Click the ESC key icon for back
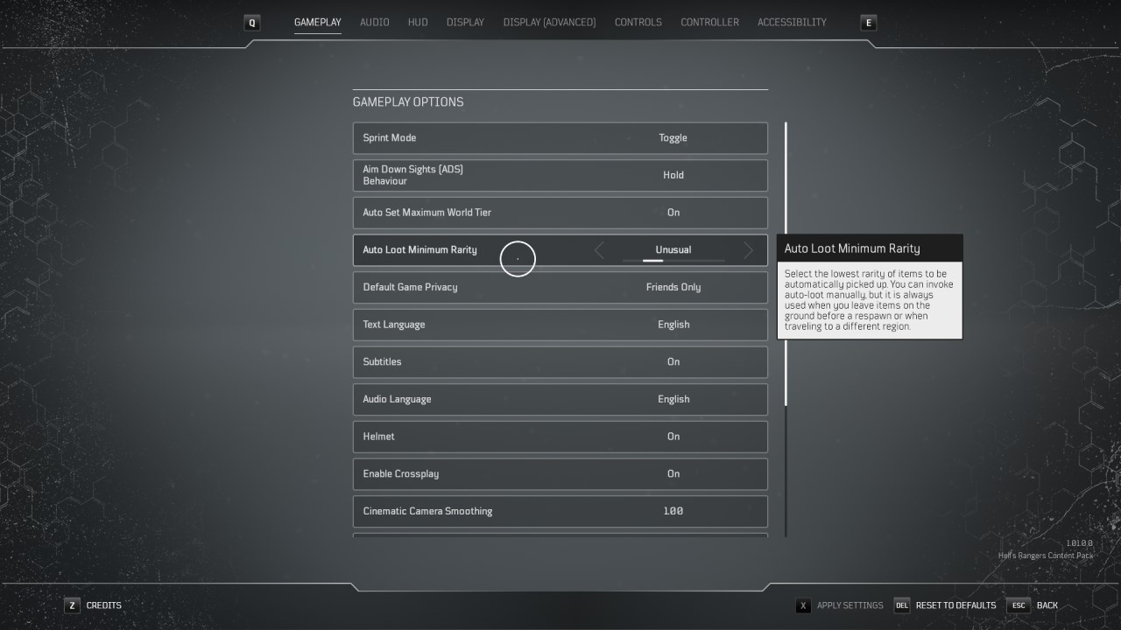 pos(1018,605)
